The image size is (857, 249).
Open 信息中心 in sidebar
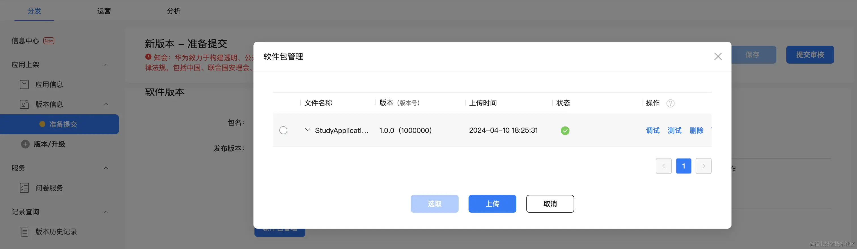tap(25, 41)
